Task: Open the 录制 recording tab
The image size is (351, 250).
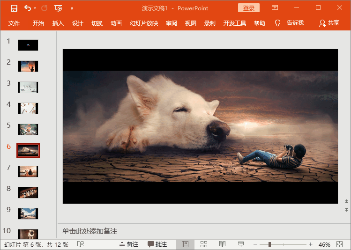Action: pos(210,23)
